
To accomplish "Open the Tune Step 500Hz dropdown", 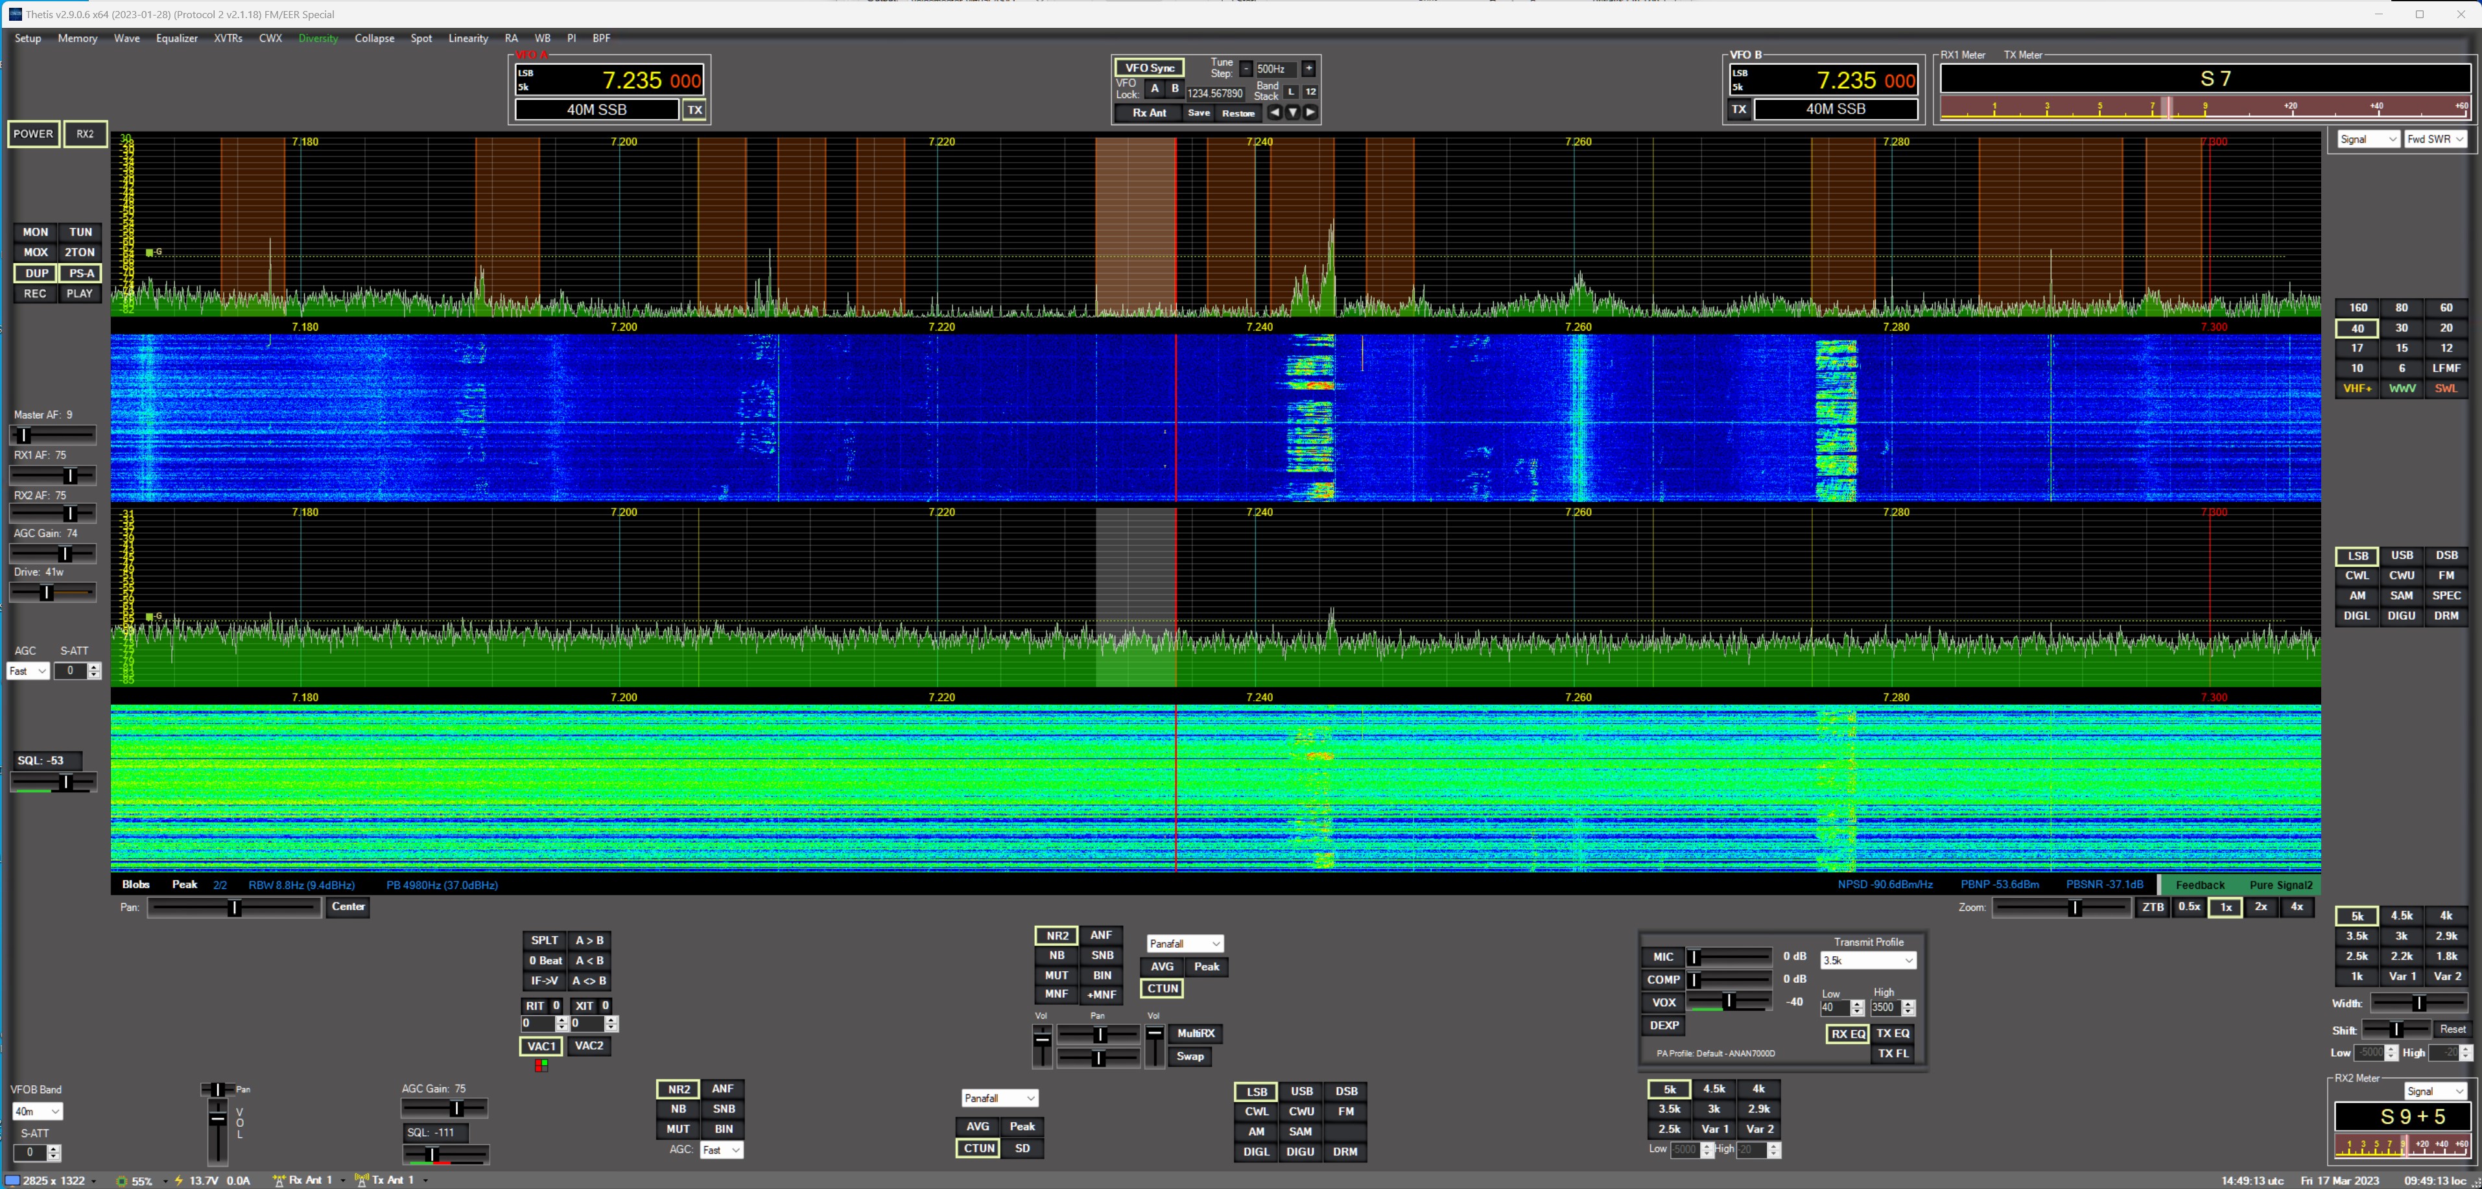I will click(1277, 69).
